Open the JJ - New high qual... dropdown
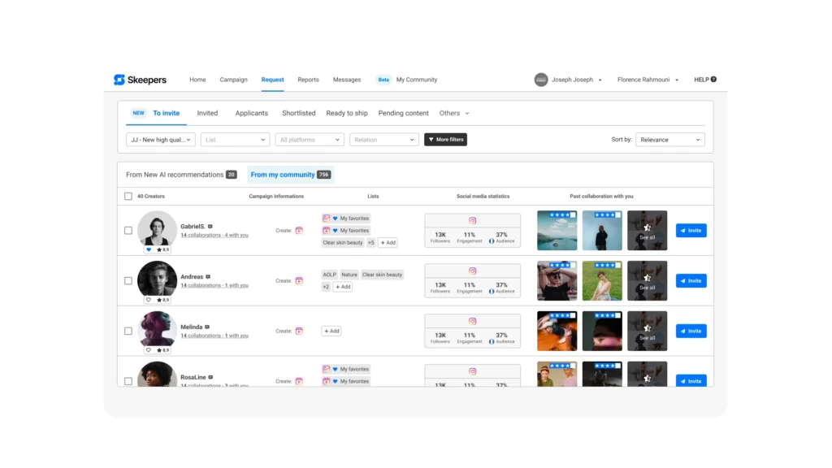Image resolution: width=832 pixels, height=468 pixels. tap(161, 140)
